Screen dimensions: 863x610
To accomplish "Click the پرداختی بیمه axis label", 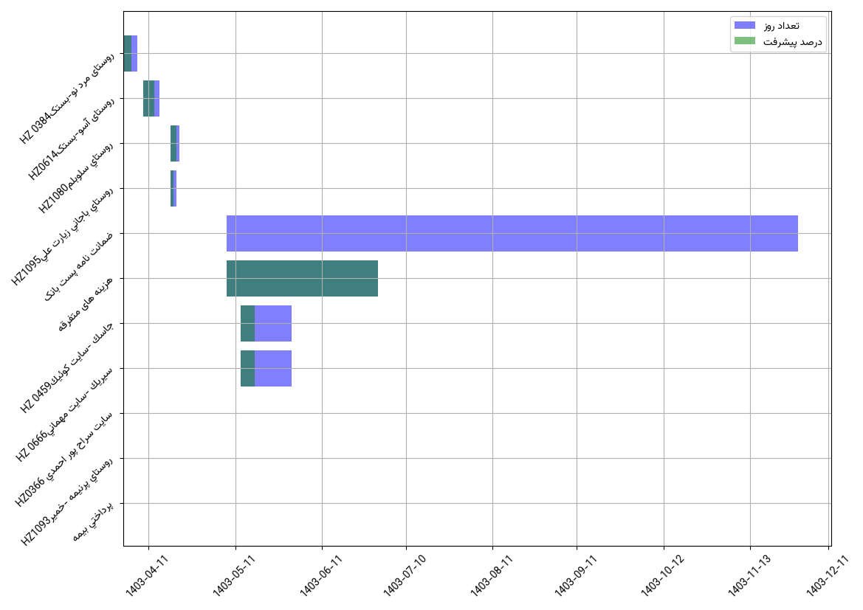I will (x=94, y=521).
